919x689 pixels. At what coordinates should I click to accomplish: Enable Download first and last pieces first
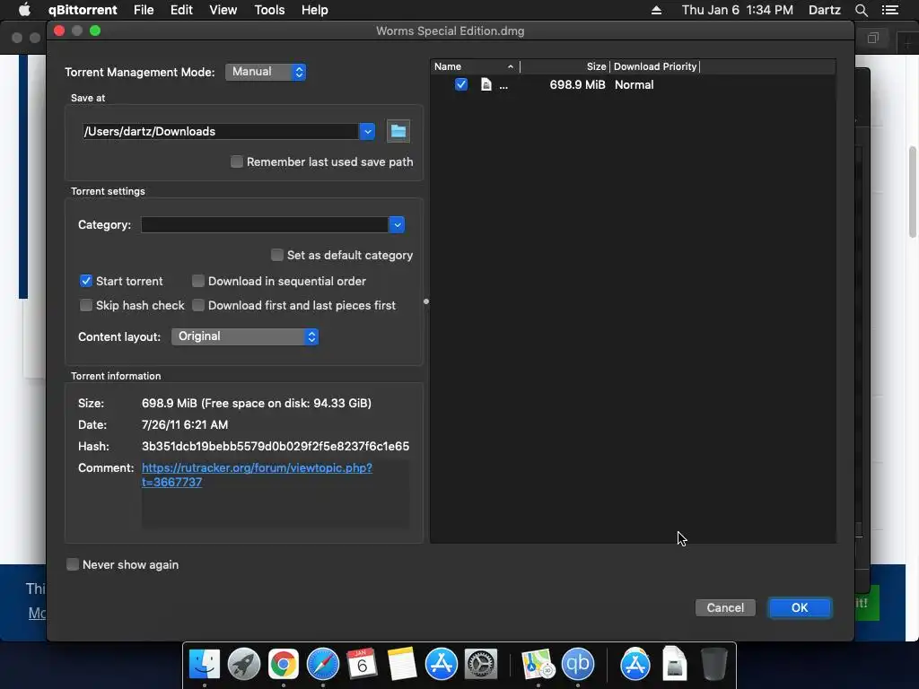(x=198, y=305)
